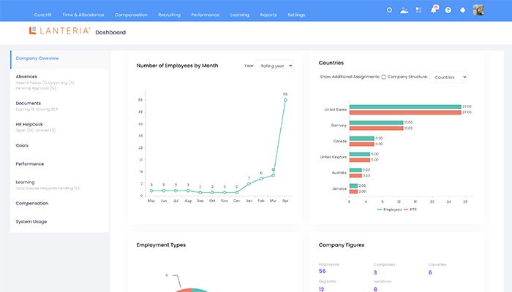The height and width of the screenshot is (292, 512).
Task: Open the user profile avatar
Action: point(478,10)
